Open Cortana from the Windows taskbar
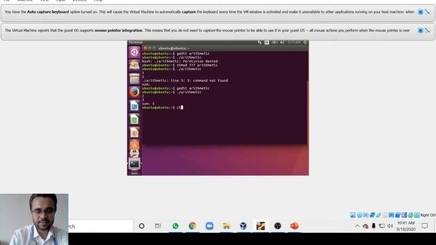Screen dimensions: 436x245 [x=142, y=226]
